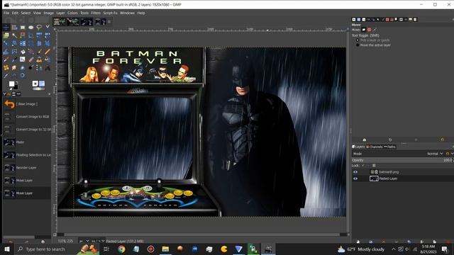Select the Align tool
The height and width of the screenshot is (255, 454).
(x=14, y=27)
